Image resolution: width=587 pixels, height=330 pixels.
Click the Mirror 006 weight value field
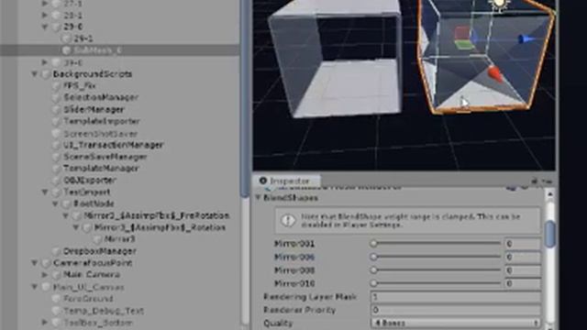523,257
